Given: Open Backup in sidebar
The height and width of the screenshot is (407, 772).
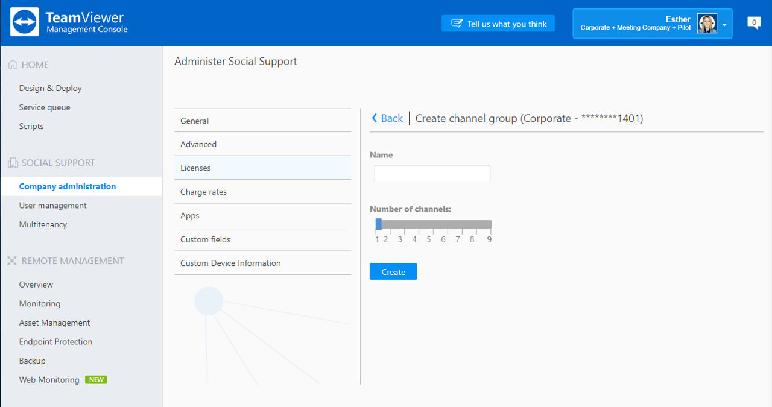Looking at the screenshot, I should (x=33, y=361).
